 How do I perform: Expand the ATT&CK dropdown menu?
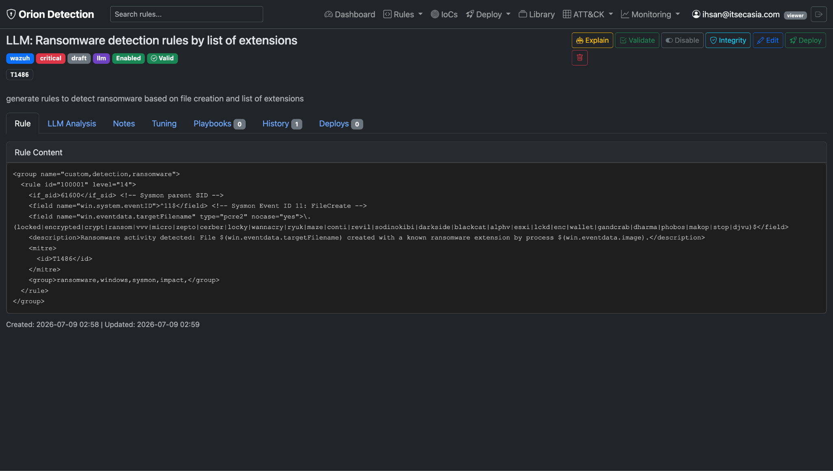[588, 14]
